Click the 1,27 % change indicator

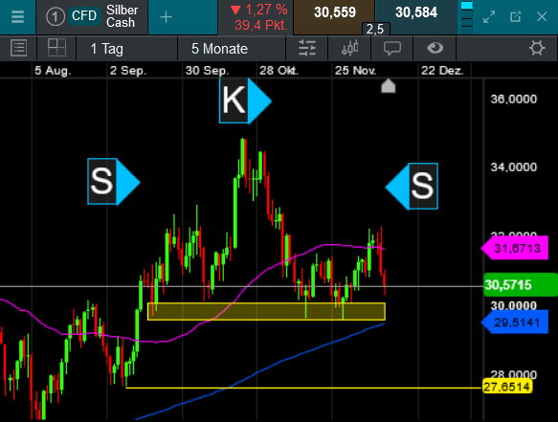pyautogui.click(x=258, y=10)
